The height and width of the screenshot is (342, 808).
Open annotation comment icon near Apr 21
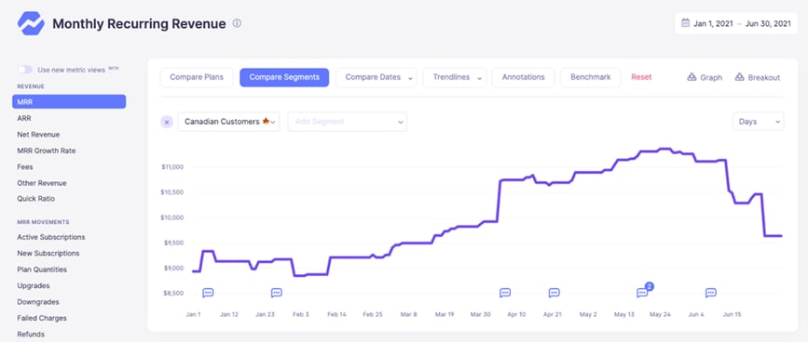point(554,293)
